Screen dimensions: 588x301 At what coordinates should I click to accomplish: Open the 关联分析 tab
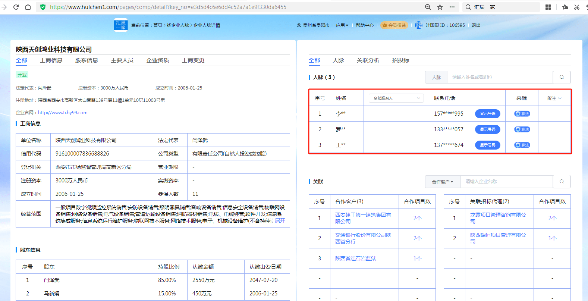tap(368, 60)
